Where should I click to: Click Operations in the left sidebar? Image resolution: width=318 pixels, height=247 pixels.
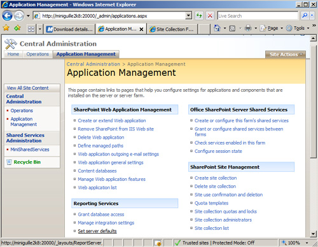point(22,111)
